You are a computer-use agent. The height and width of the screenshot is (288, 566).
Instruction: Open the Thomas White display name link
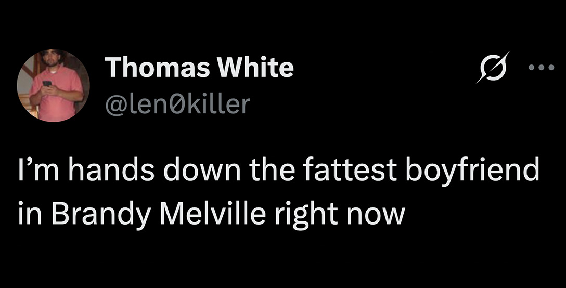(x=199, y=68)
